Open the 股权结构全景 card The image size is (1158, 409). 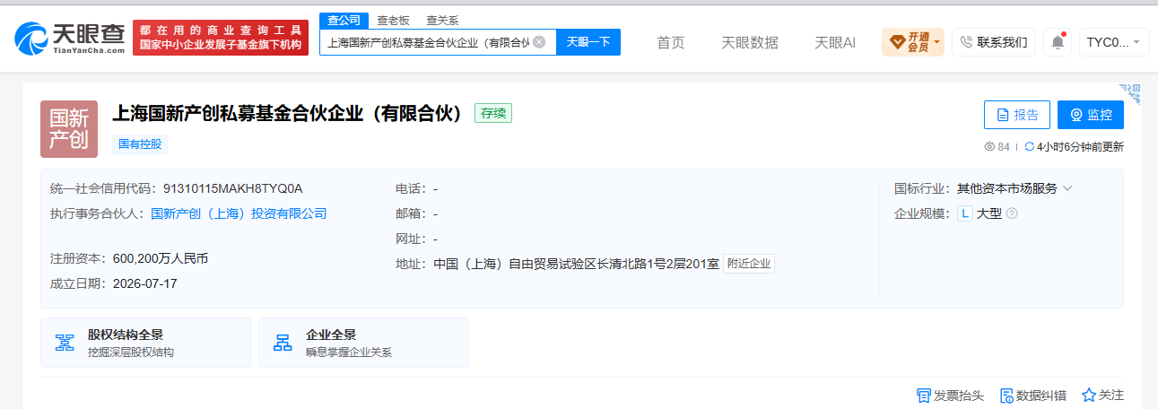point(145,343)
